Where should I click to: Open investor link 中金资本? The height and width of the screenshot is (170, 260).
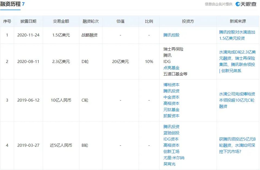(x=171, y=97)
